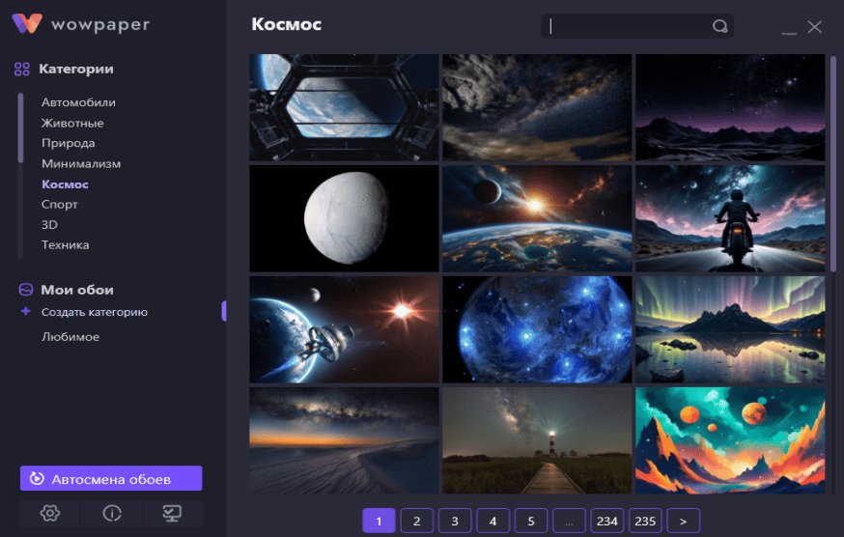Image resolution: width=844 pixels, height=537 pixels.
Task: Click the plus icon beside Создать категорию
Action: [x=26, y=312]
